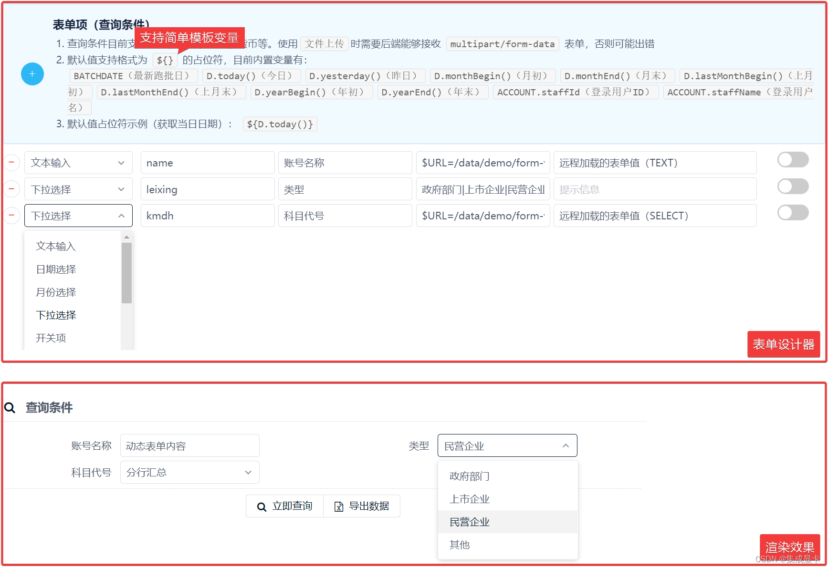Click the D.monthBegin() variable tag
The image size is (828, 568).
[x=493, y=76]
